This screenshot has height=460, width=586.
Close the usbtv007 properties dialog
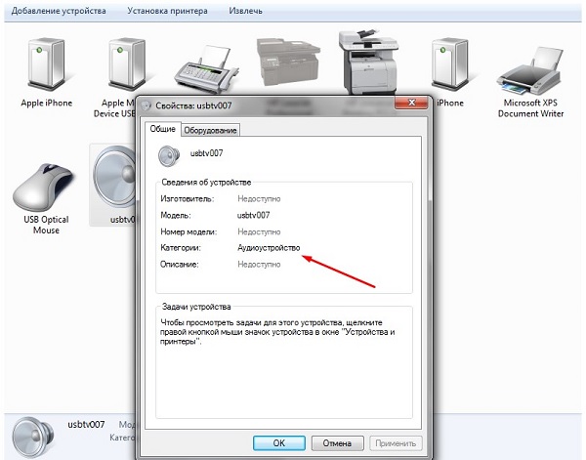click(x=411, y=103)
